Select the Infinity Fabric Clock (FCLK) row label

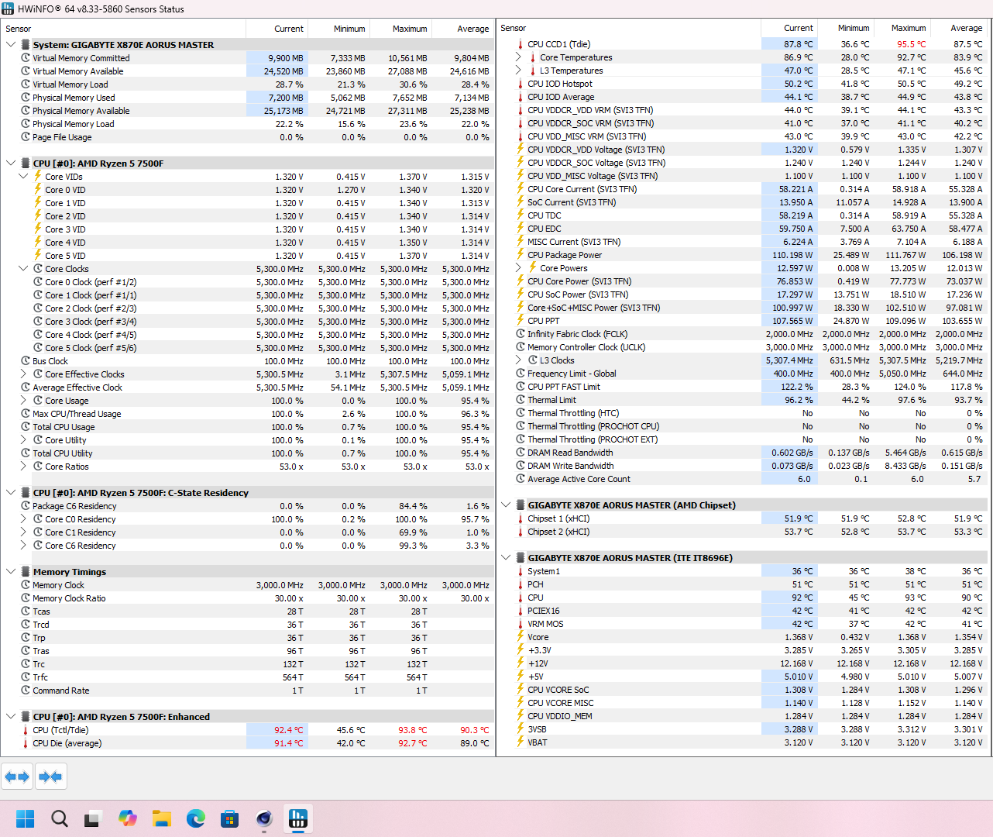coord(578,334)
